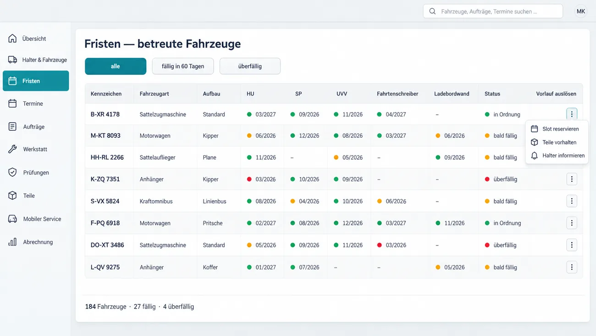This screenshot has height=336, width=596.
Task: Click 'Kraftomnibus' in the S-VX 5824 row
Action: point(156,201)
